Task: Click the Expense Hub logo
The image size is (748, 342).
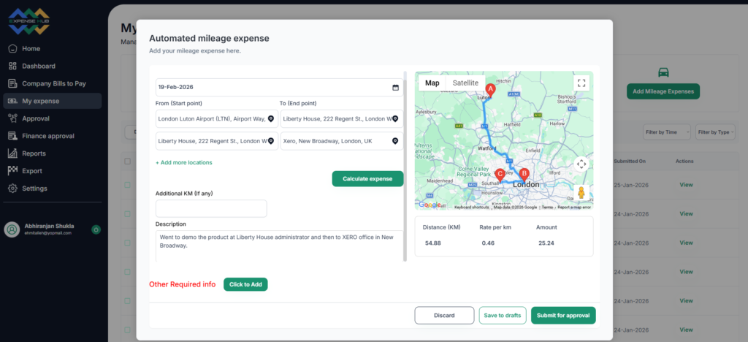Action: click(x=29, y=21)
